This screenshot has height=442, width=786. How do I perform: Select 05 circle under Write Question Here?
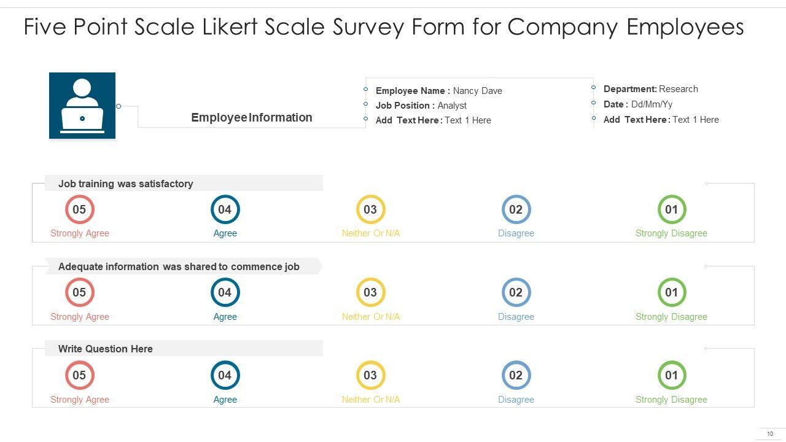[x=80, y=376]
